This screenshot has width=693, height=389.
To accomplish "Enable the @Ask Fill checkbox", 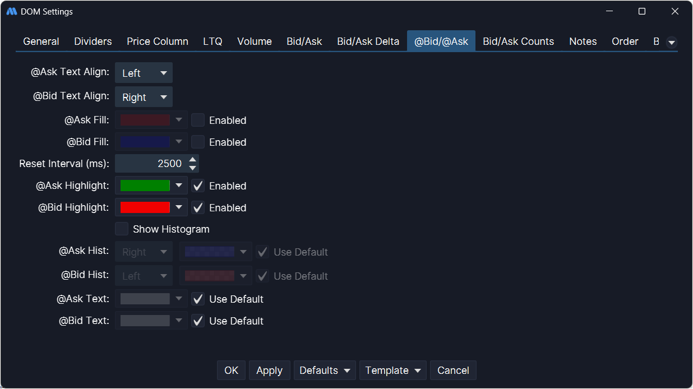I will click(198, 120).
